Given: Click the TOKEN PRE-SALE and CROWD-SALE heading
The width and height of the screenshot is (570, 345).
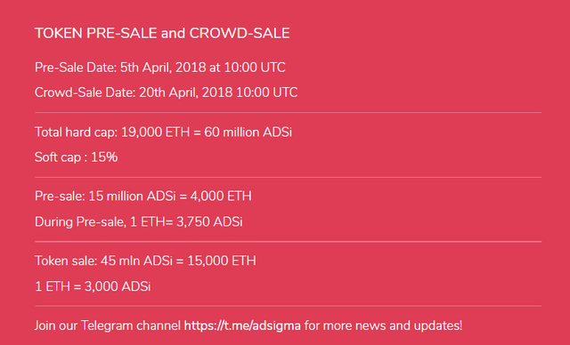Looking at the screenshot, I should pyautogui.click(x=162, y=34).
